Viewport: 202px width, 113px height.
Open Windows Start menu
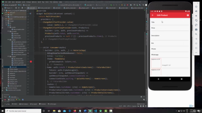pyautogui.click(x=3, y=111)
